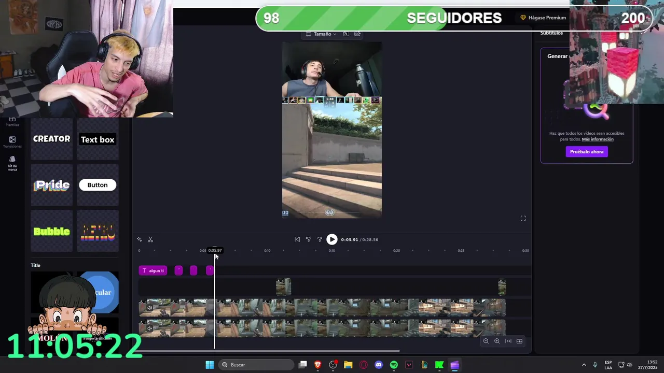The image size is (664, 373).
Task: Click the crop/fit icon right of Tamaño
Action: click(x=346, y=34)
